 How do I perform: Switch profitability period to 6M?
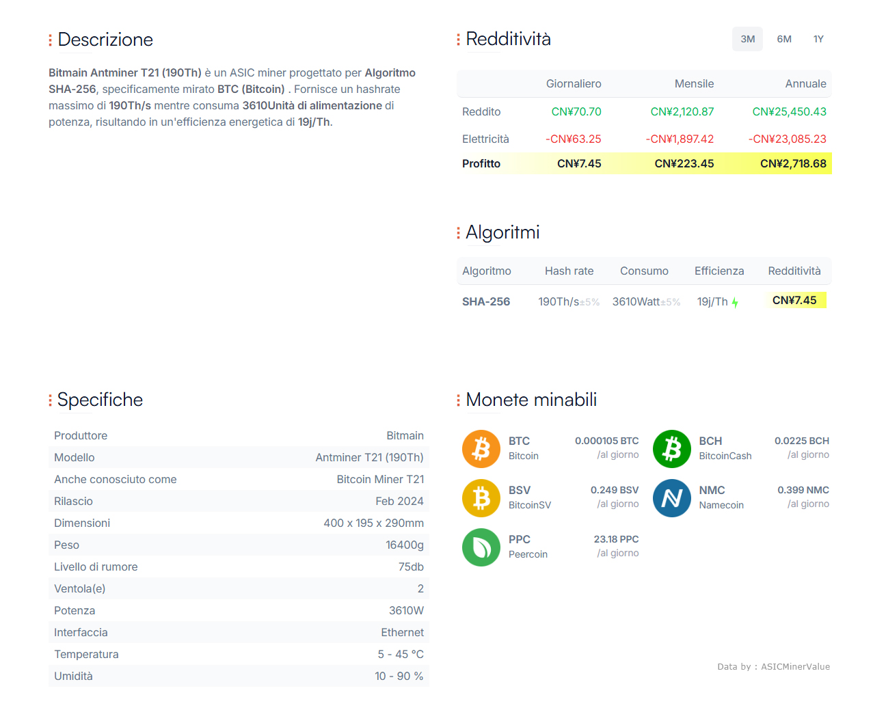pos(784,39)
